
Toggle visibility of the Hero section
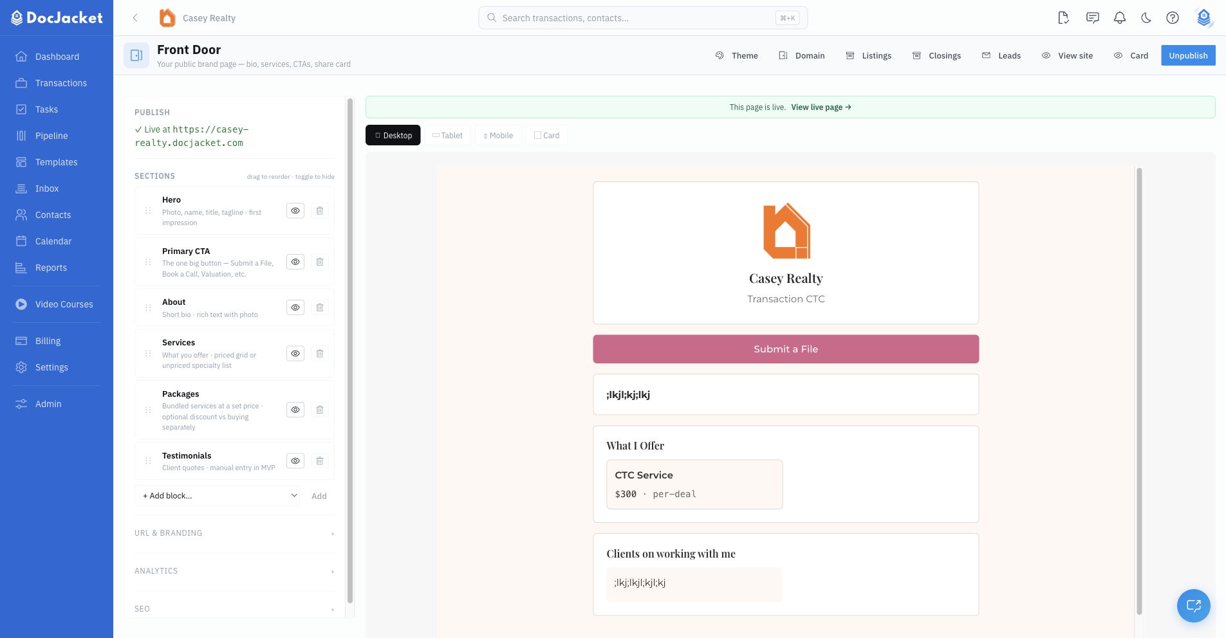295,211
